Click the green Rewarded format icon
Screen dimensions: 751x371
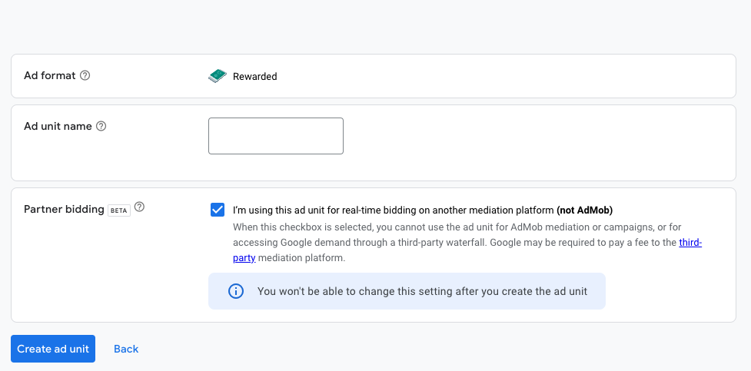pos(218,76)
